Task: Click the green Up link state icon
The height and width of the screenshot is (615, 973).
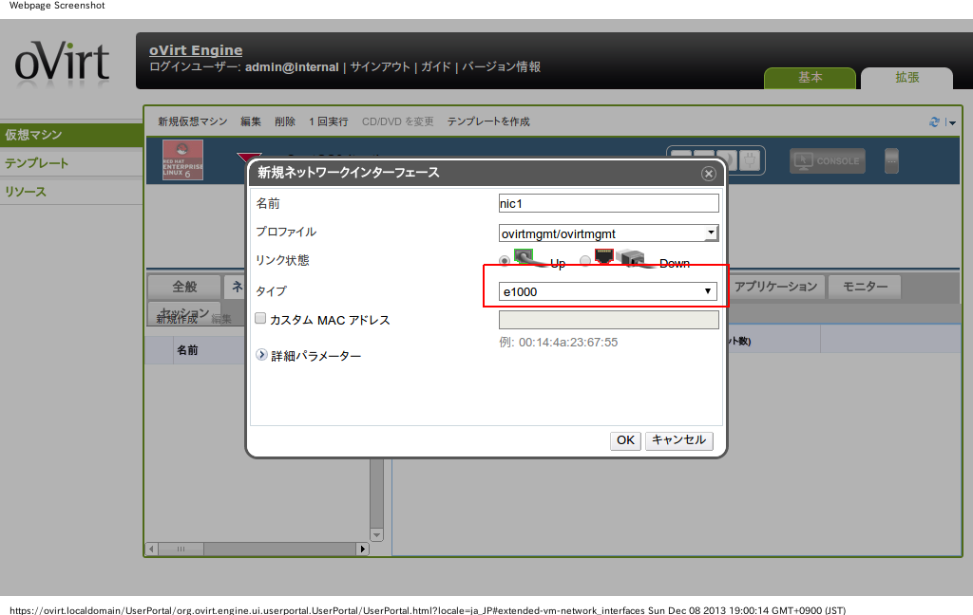Action: click(524, 255)
